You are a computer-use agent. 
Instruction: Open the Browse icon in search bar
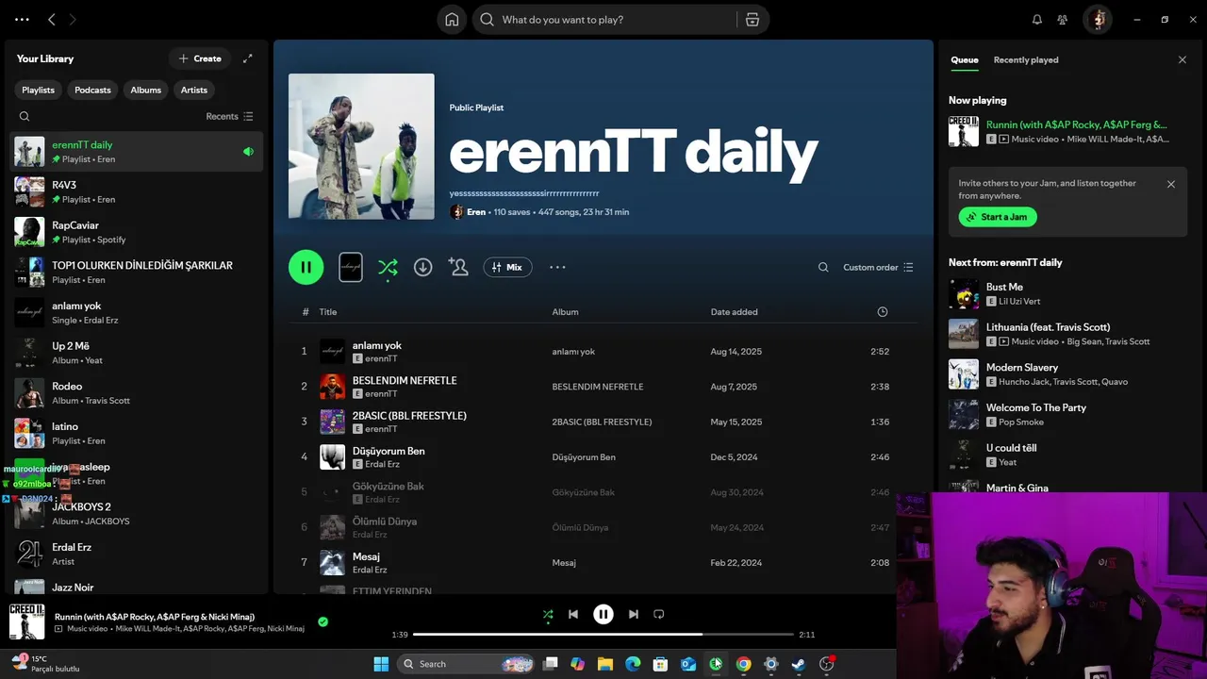point(752,20)
